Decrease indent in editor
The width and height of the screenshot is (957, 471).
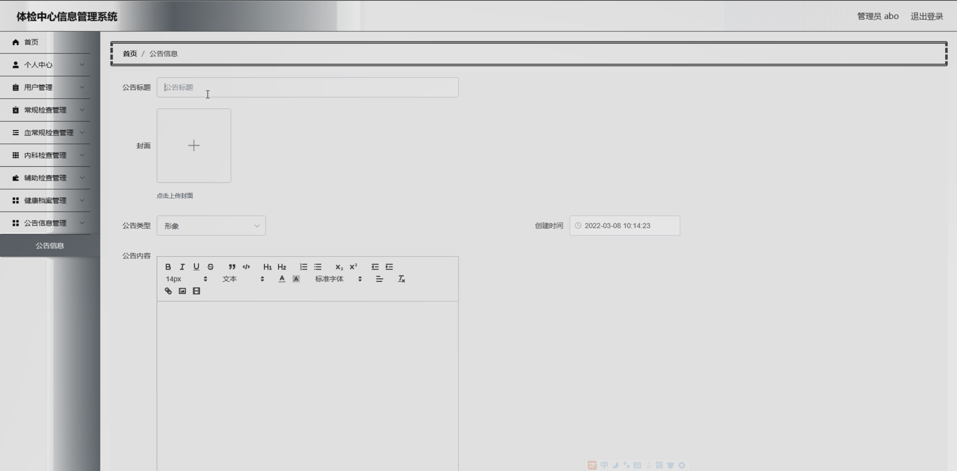375,267
